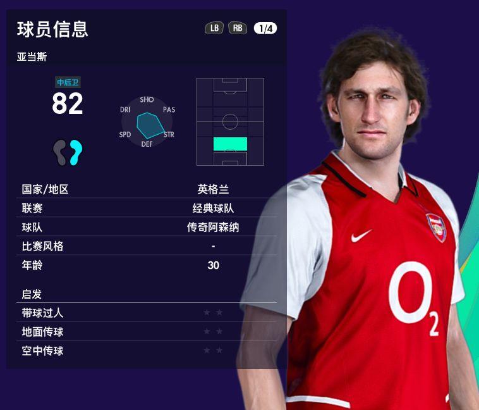The image size is (479, 410).
Task: Click the 1/4 page indicator
Action: pos(265,28)
